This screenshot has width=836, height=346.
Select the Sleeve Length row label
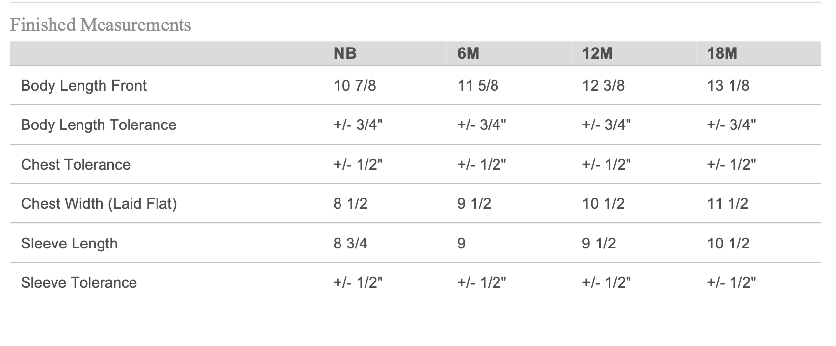coord(69,244)
